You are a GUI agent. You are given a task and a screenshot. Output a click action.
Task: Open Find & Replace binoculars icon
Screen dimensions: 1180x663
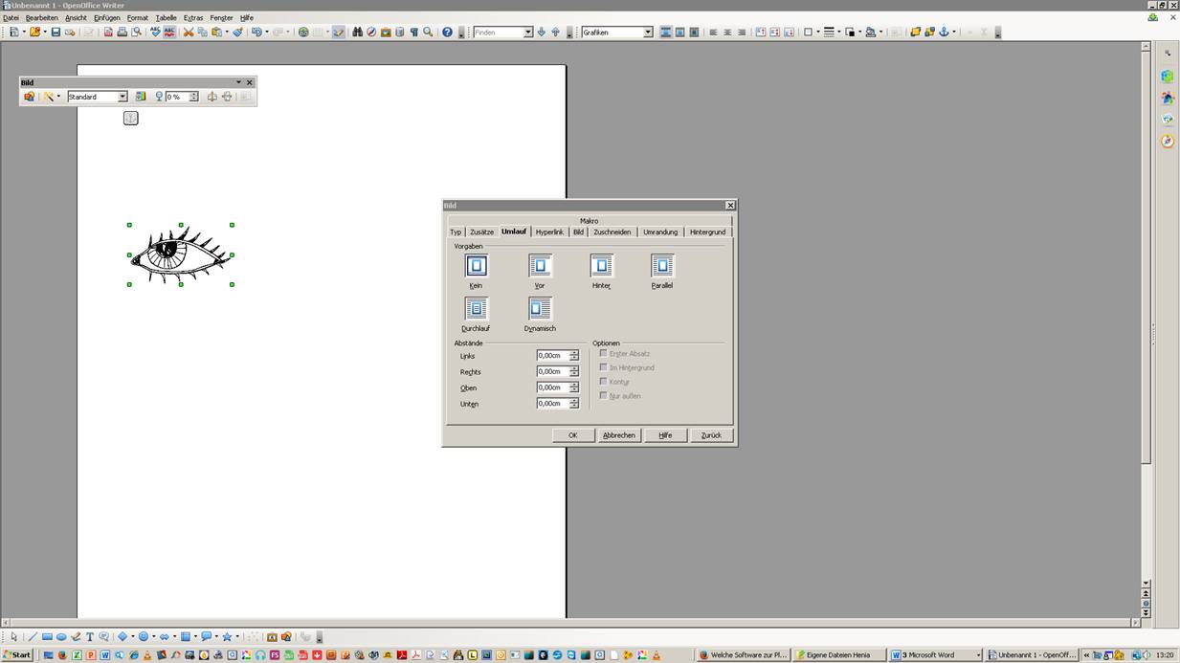(x=357, y=32)
